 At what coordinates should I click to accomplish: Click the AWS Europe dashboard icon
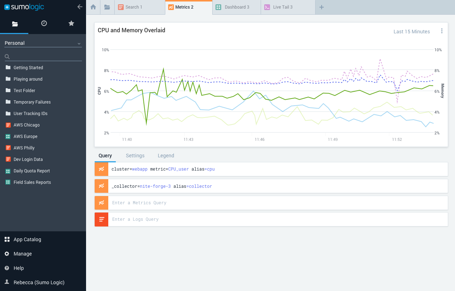click(x=8, y=137)
